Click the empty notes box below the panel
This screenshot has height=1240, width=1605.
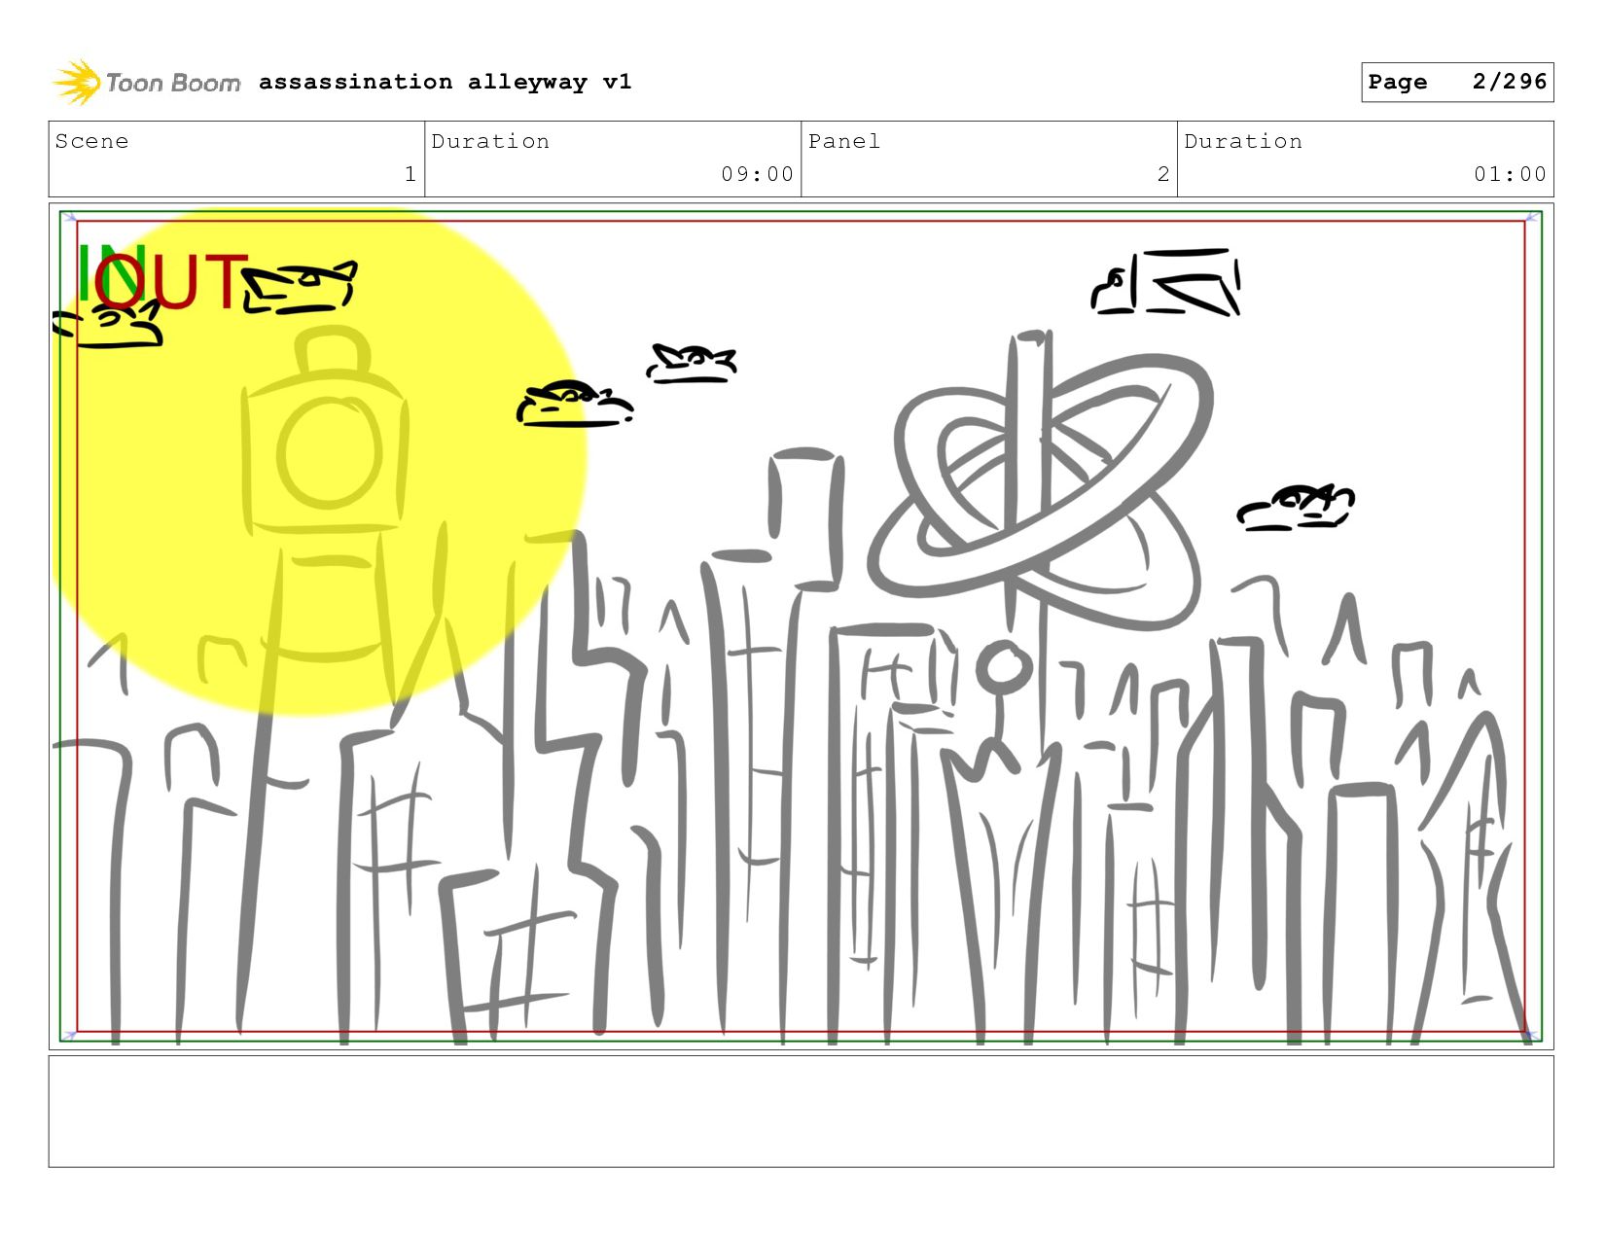[802, 1112]
